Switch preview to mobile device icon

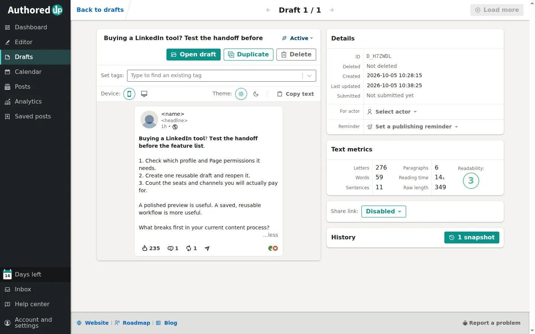(129, 94)
